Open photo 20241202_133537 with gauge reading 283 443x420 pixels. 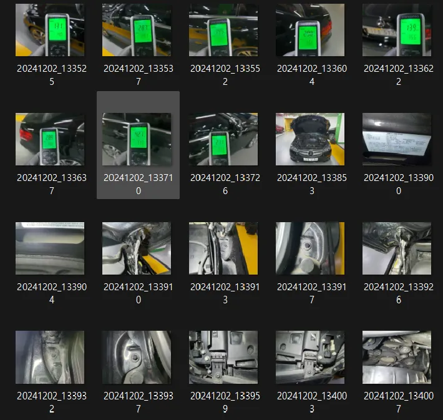pos(137,30)
